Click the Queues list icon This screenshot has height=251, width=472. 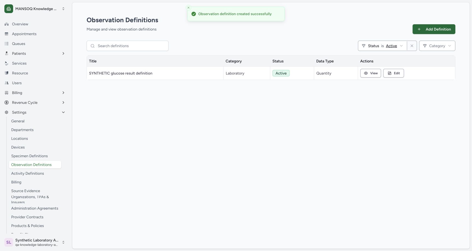pos(7,44)
